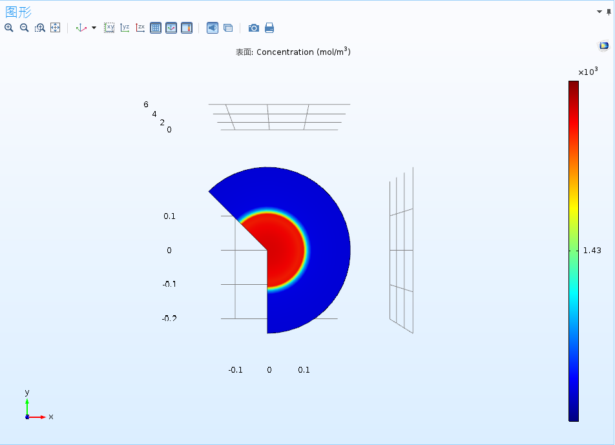This screenshot has width=615, height=445.
Task: Click the plot title Concentration (mol/m3)
Action: [293, 52]
